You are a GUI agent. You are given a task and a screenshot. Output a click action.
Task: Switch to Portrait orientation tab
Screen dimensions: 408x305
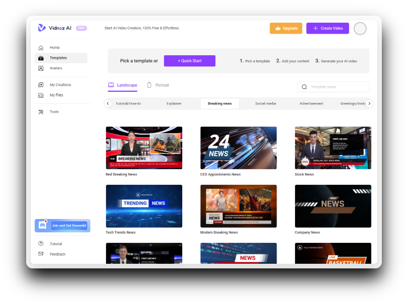158,85
